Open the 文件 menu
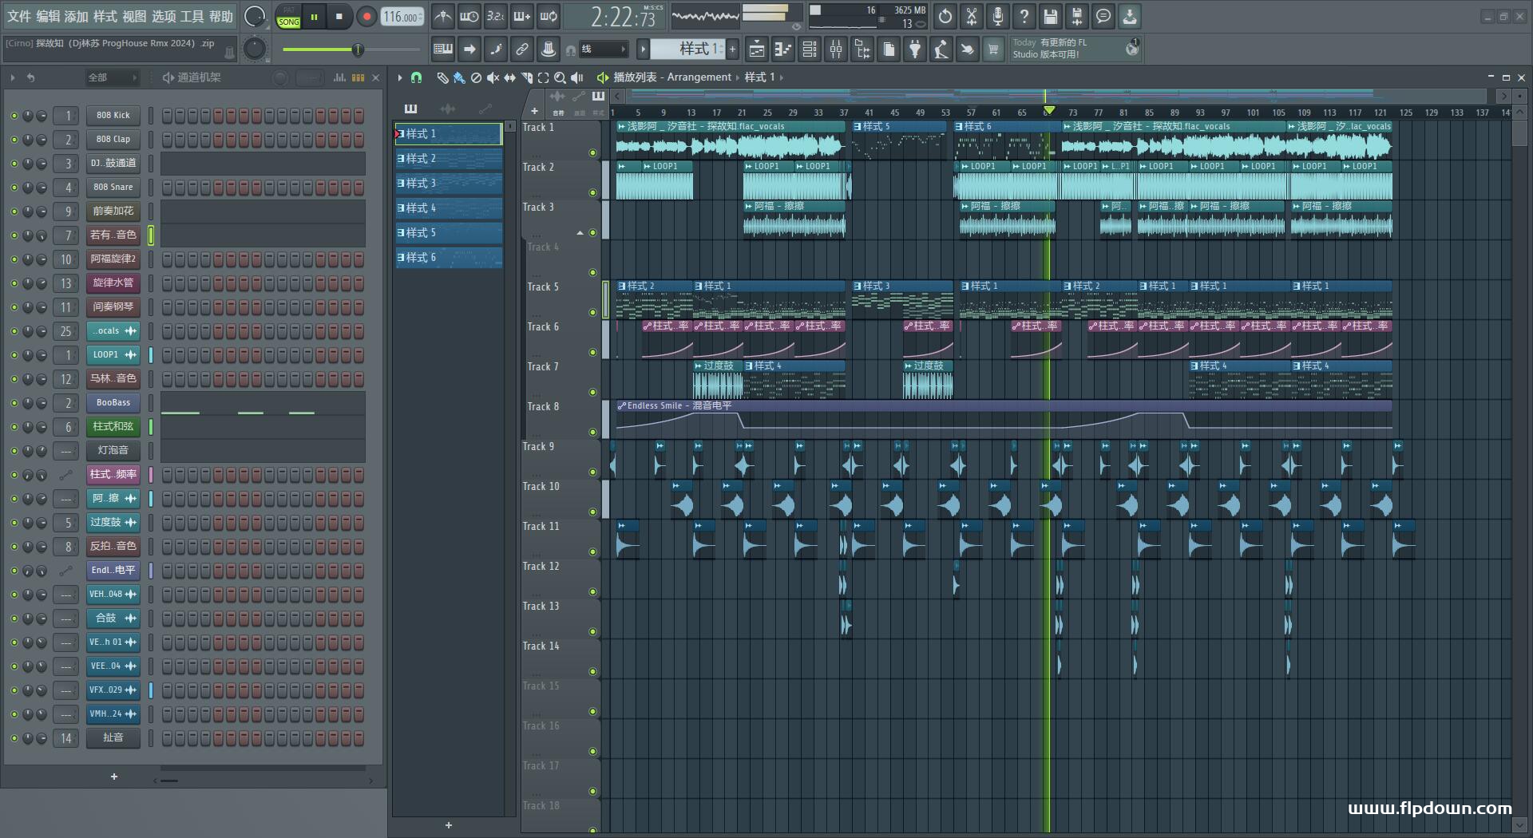1533x838 pixels. (19, 16)
